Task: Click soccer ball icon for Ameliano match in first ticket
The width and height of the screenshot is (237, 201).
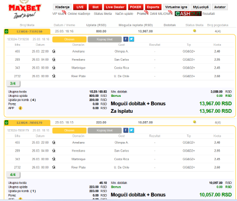Action: coord(54,51)
